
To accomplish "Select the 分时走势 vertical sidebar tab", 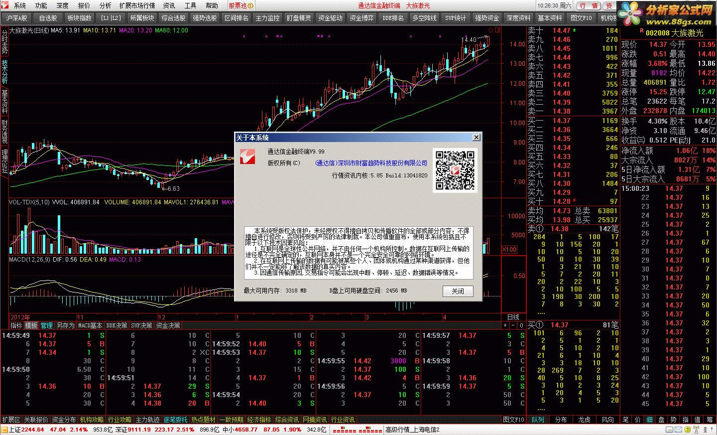I will tap(4, 41).
